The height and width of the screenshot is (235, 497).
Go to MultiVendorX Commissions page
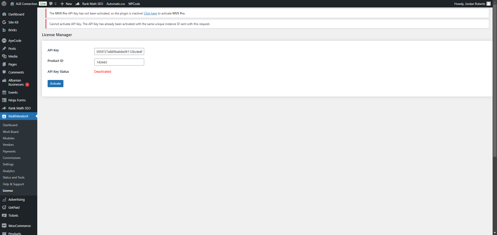pyautogui.click(x=12, y=158)
